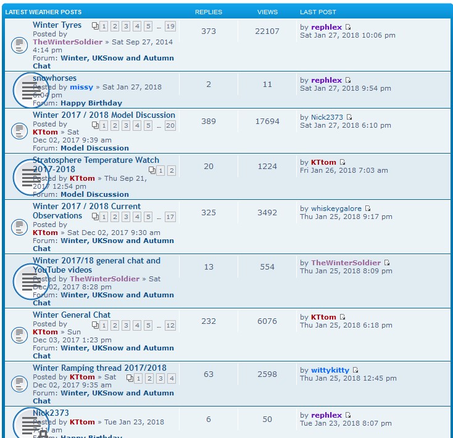Open Winter General Chat topic

point(72,315)
